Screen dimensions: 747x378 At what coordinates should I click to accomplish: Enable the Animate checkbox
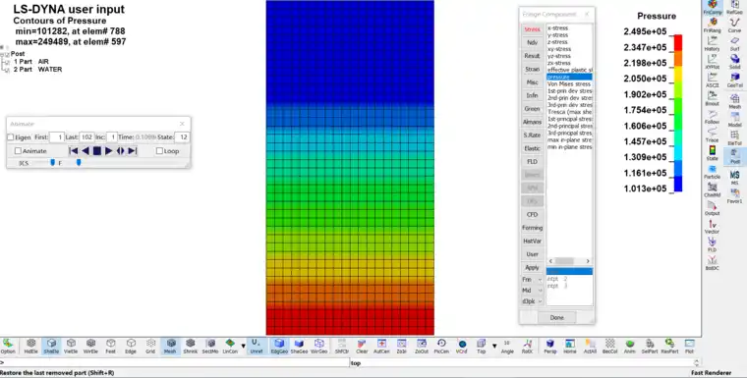click(18, 151)
